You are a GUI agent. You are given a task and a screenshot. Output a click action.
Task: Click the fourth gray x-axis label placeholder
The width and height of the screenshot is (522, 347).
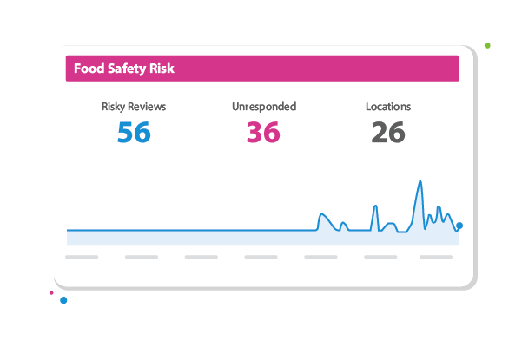click(261, 257)
